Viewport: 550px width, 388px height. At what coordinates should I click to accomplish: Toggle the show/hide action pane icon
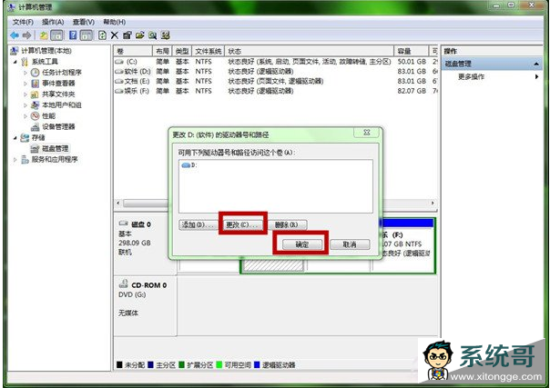point(87,35)
